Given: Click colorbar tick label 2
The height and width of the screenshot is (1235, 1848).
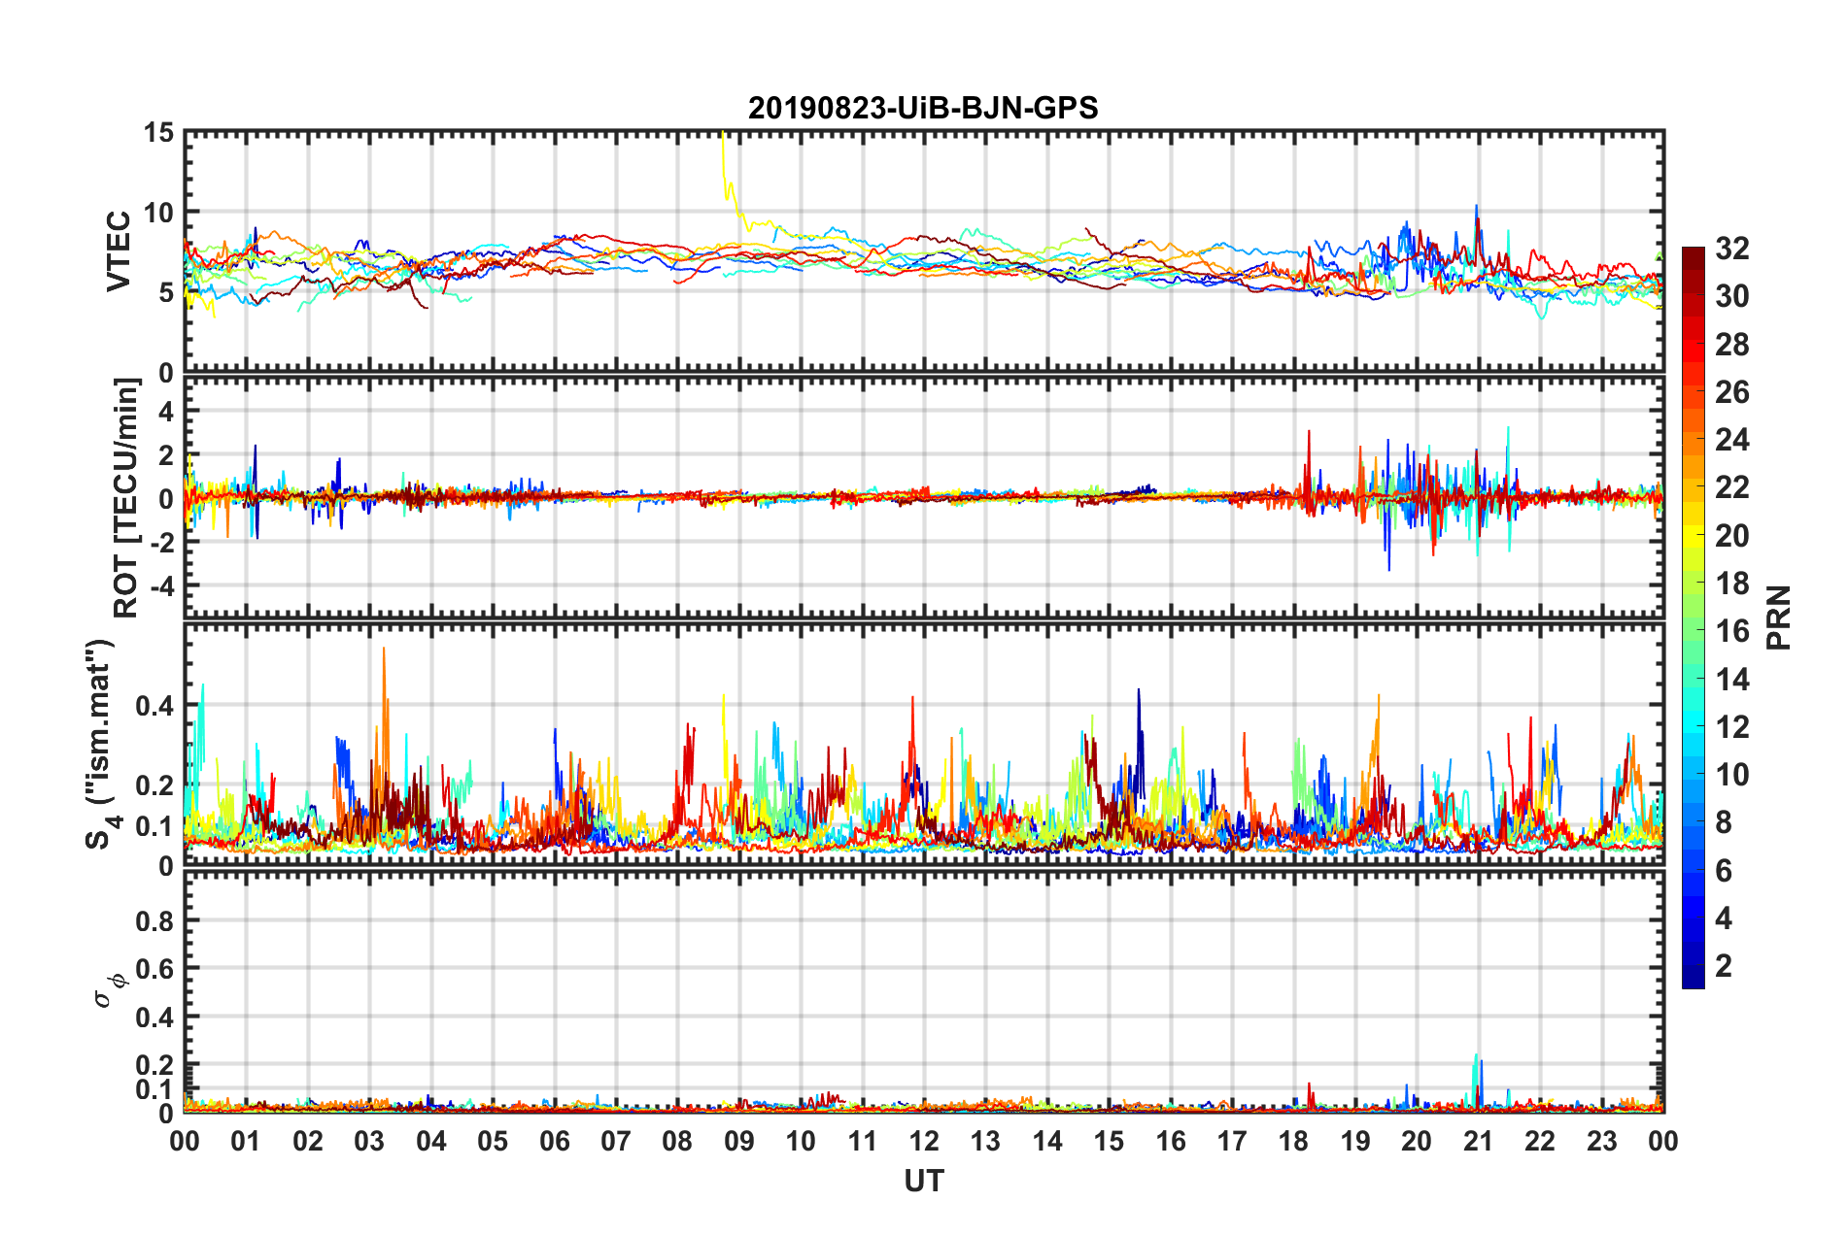Looking at the screenshot, I should click(x=1724, y=966).
